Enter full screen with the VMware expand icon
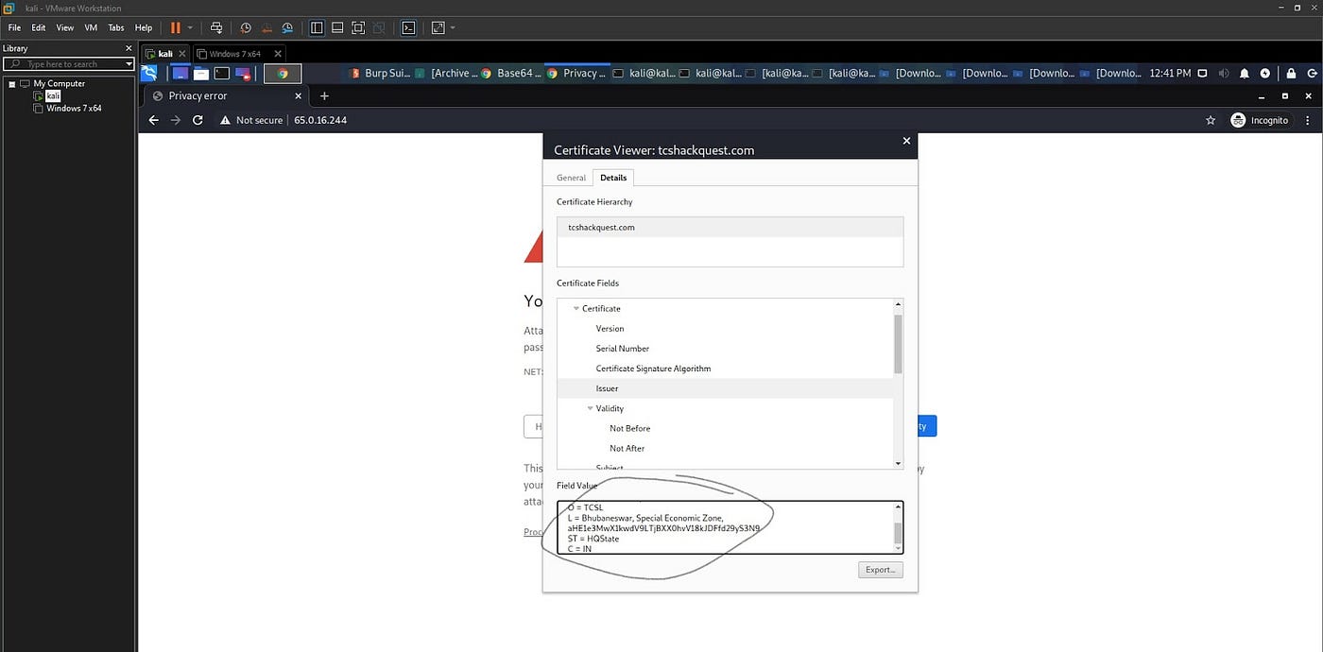The width and height of the screenshot is (1323, 652). pos(438,27)
